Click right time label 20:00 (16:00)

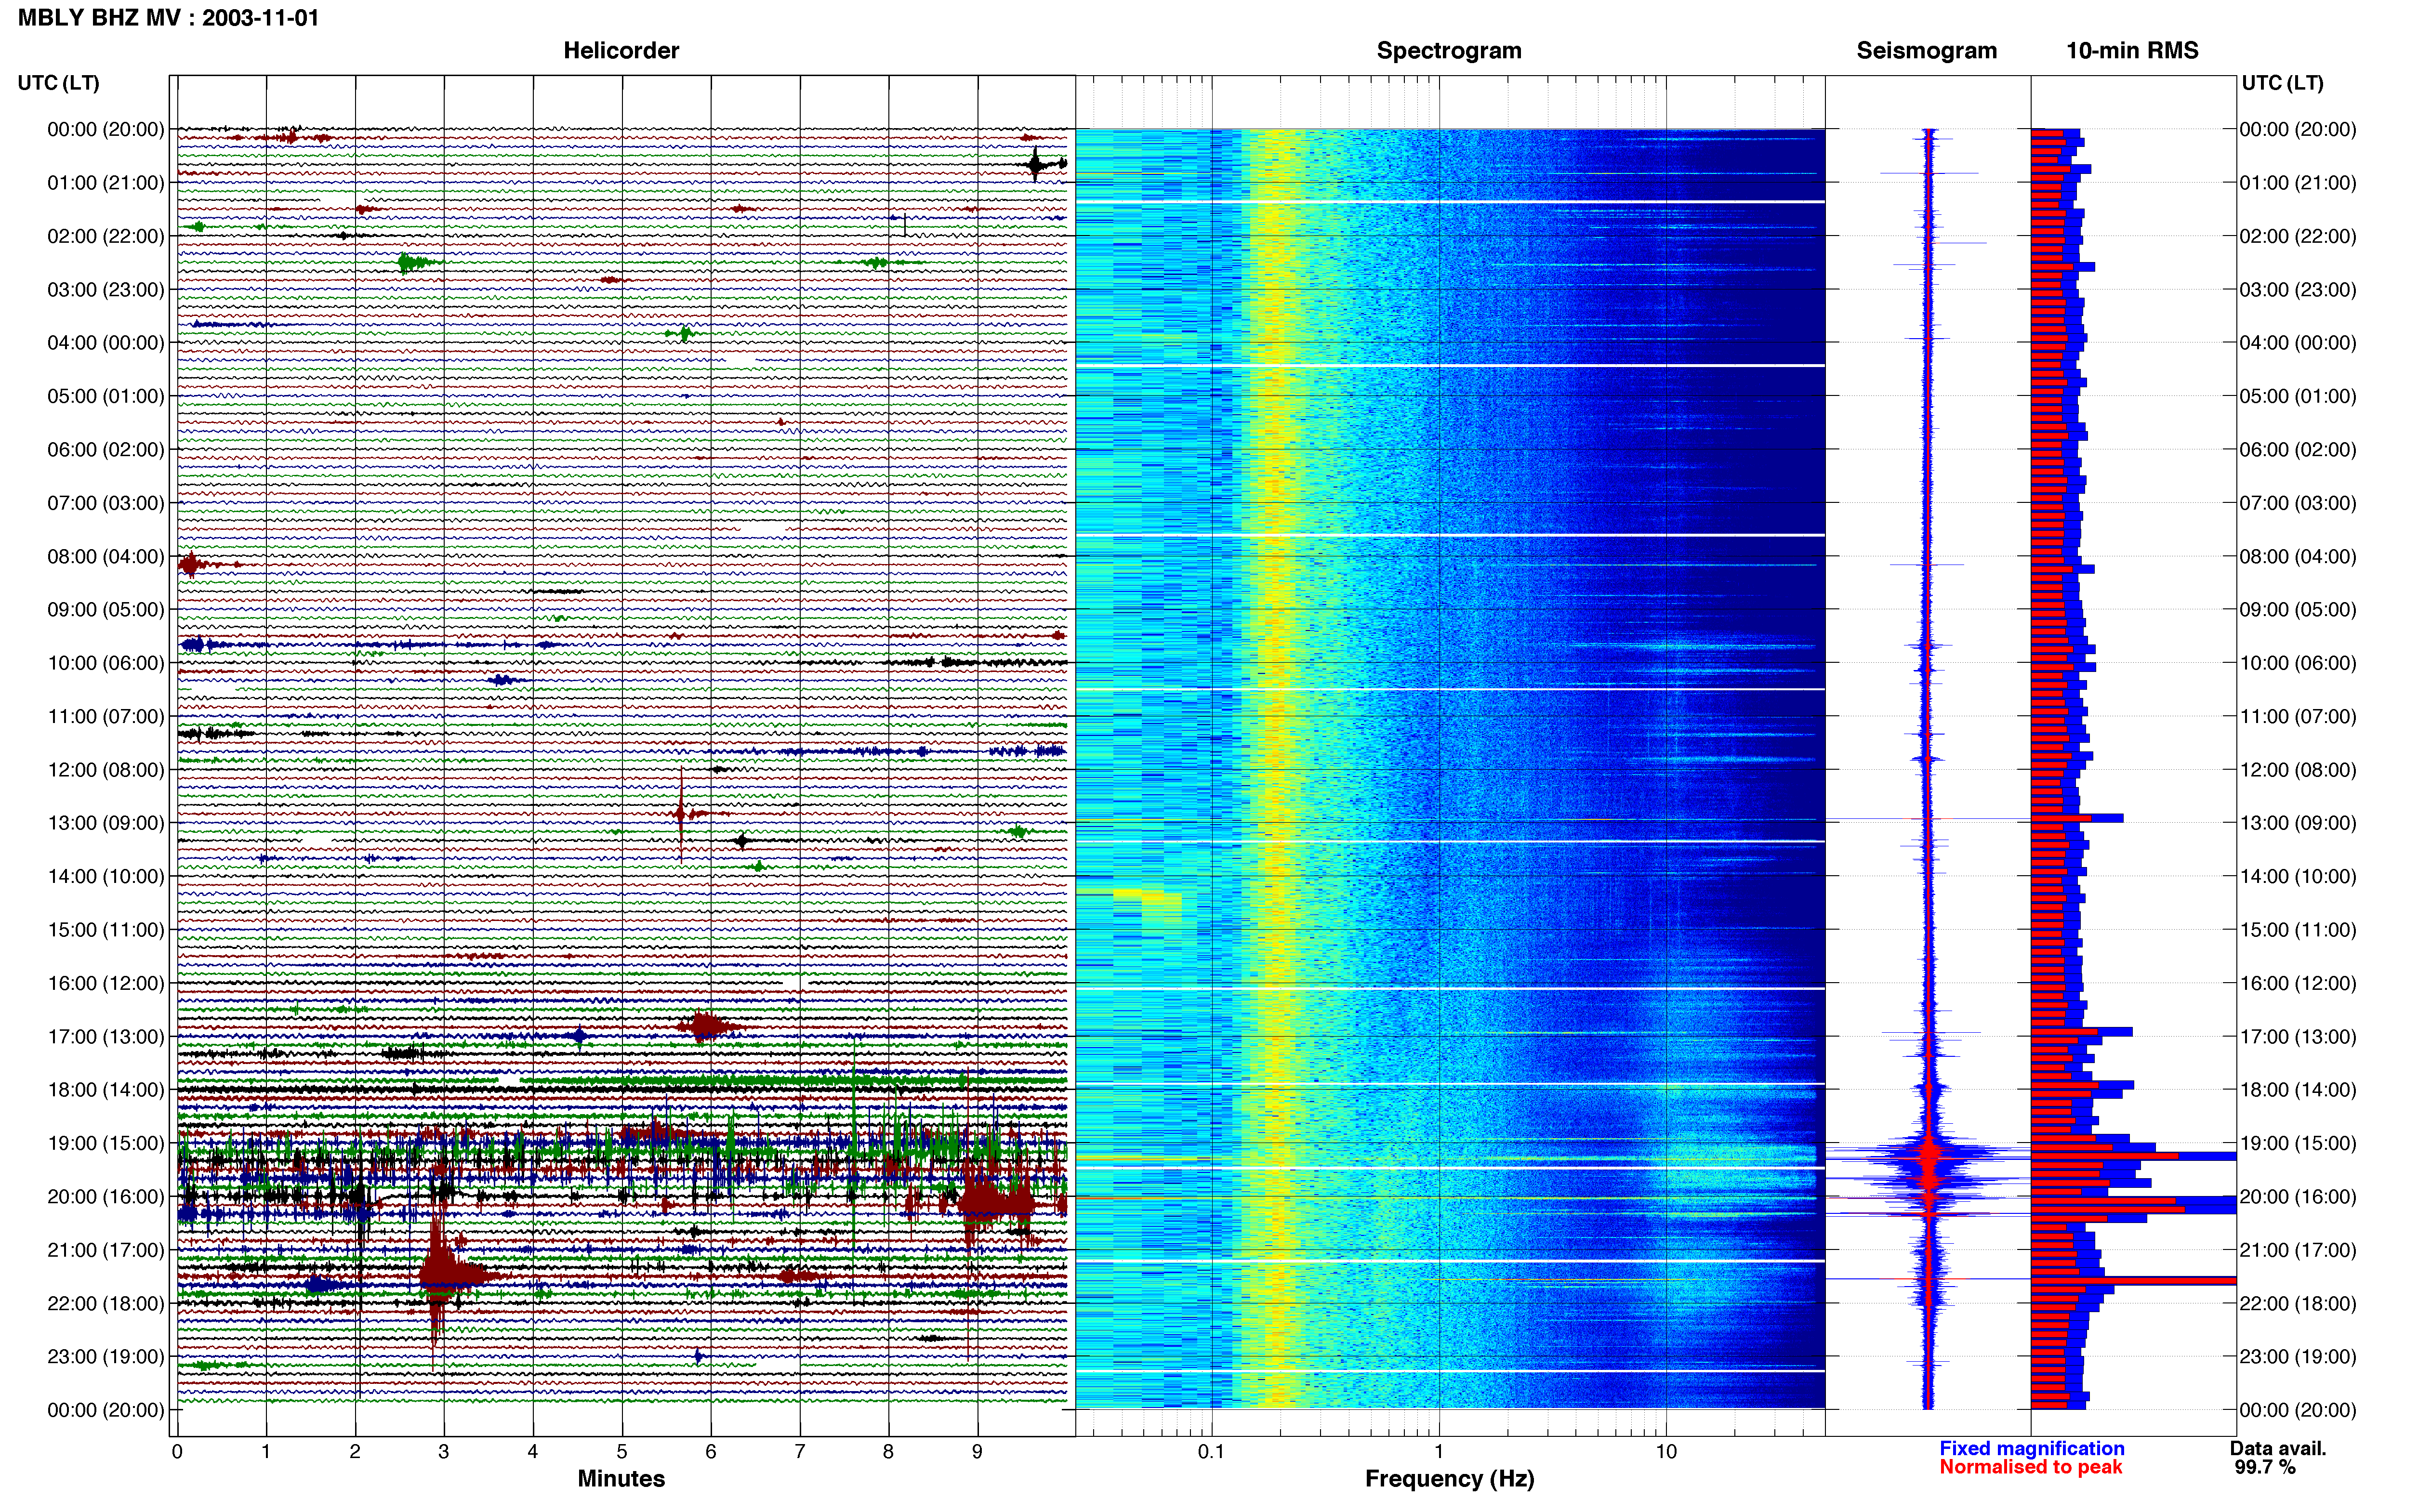coord(2298,1197)
